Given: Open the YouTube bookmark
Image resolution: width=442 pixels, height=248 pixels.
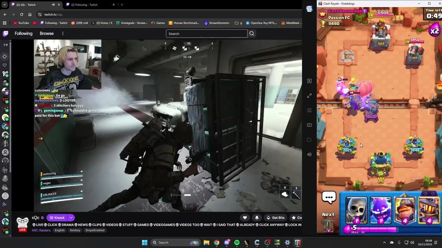Looking at the screenshot, I should [21, 23].
